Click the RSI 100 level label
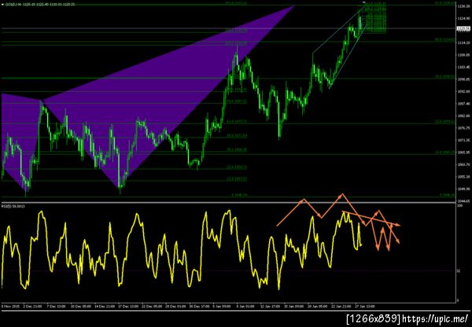Viewport: 472px width, 327px height. (x=459, y=205)
